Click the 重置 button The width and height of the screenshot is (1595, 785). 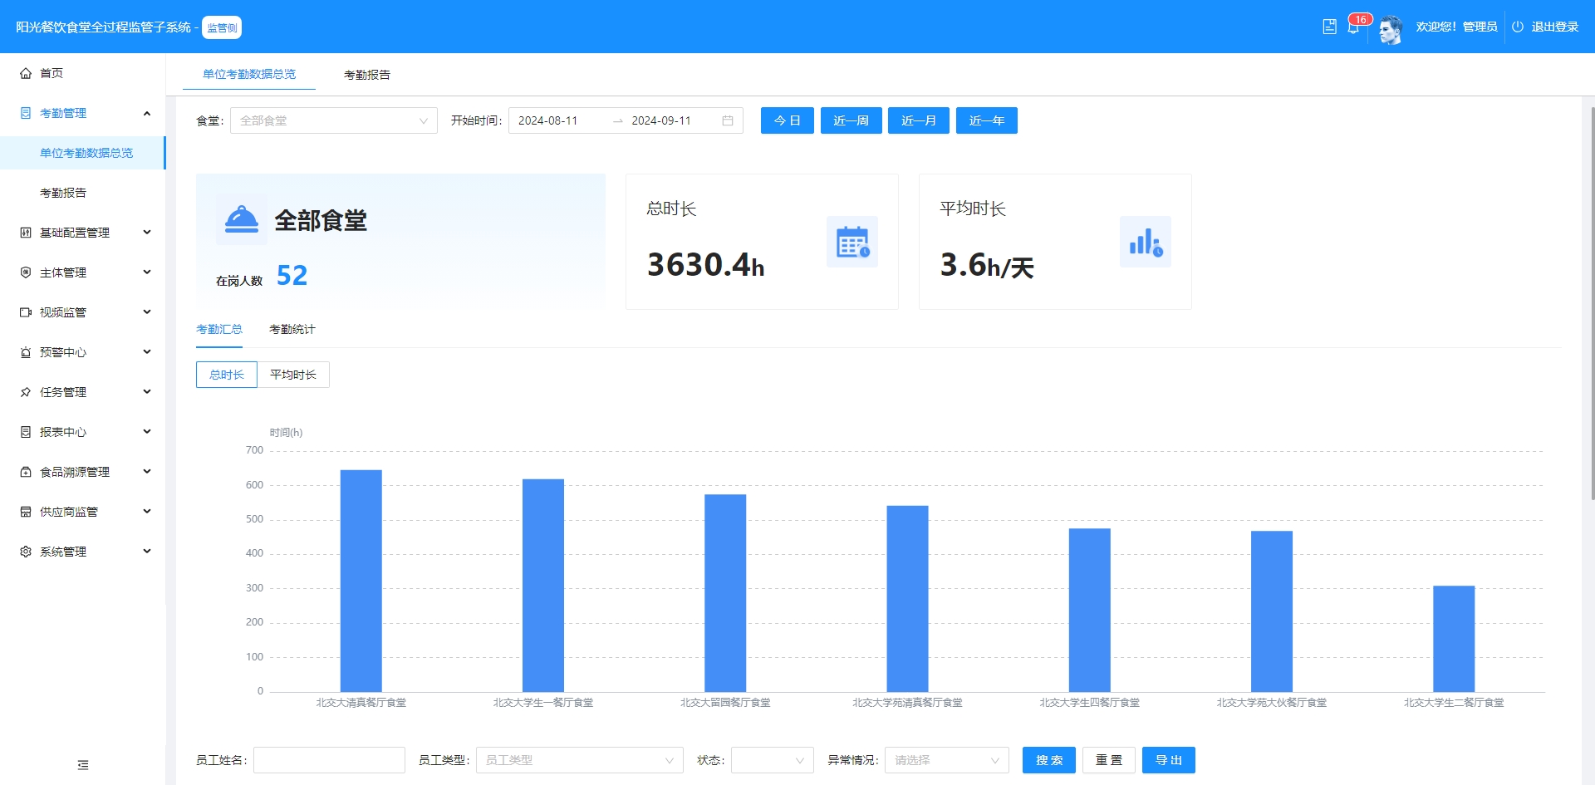(1109, 760)
